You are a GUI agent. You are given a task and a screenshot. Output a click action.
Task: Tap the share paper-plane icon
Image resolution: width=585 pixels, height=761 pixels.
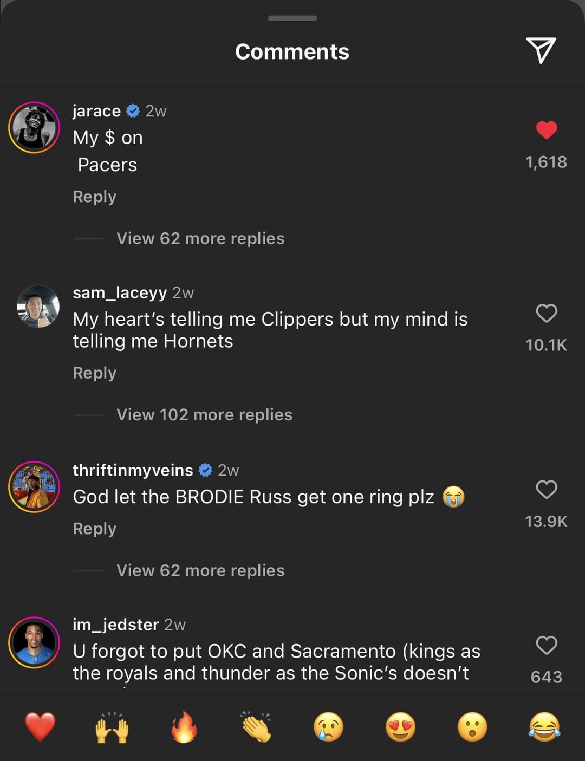point(541,50)
